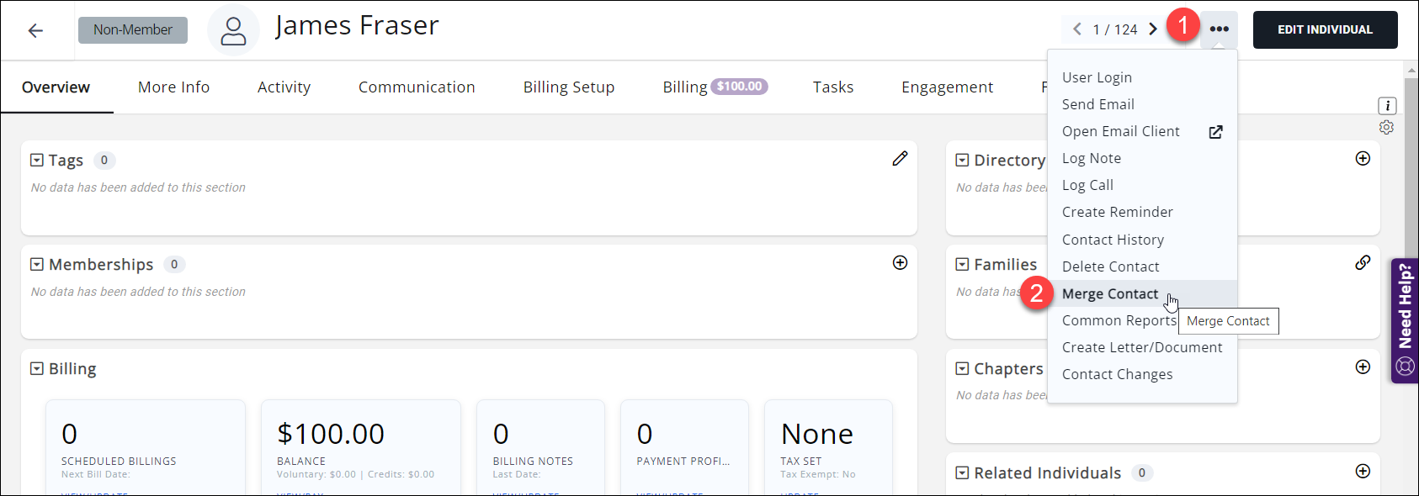This screenshot has width=1419, height=496.
Task: Open the Activity tab
Action: tap(284, 87)
